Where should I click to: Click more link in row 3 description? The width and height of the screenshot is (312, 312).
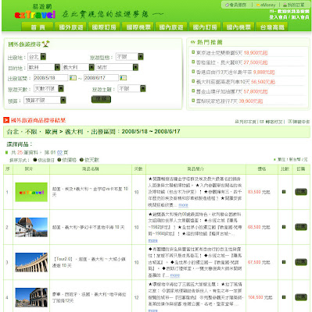coord(175,275)
